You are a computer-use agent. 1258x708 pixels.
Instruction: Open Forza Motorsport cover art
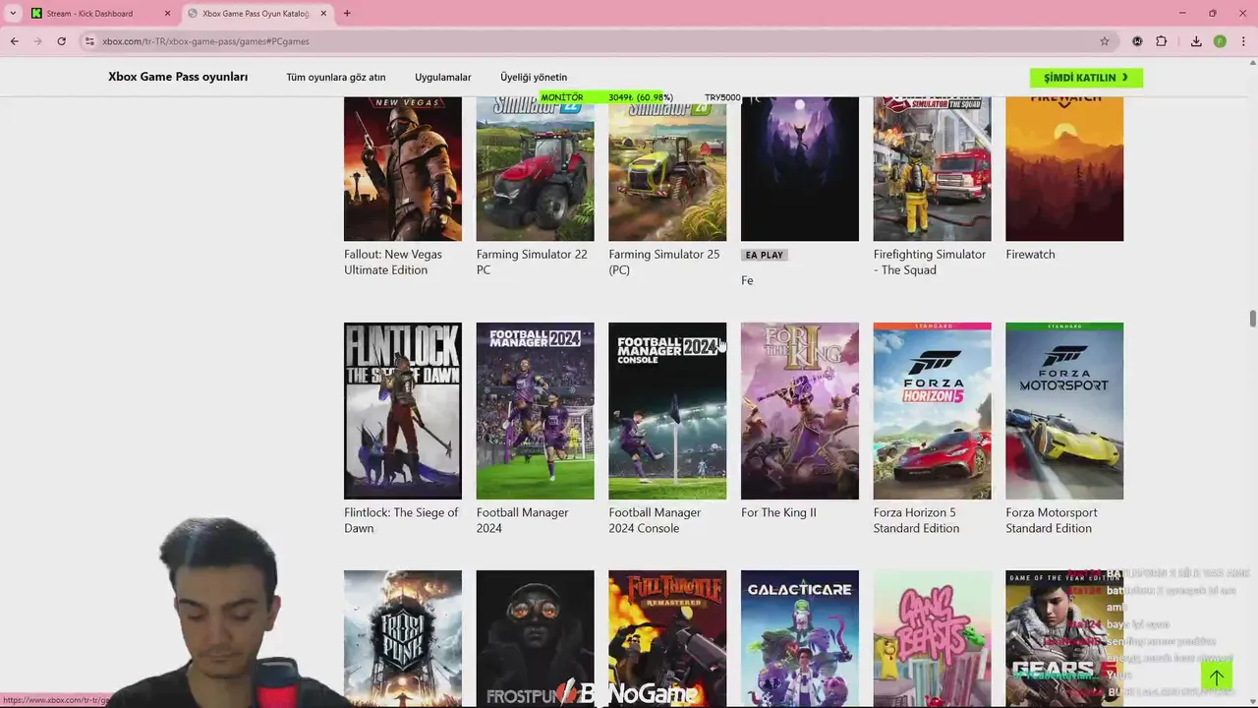1064,411
